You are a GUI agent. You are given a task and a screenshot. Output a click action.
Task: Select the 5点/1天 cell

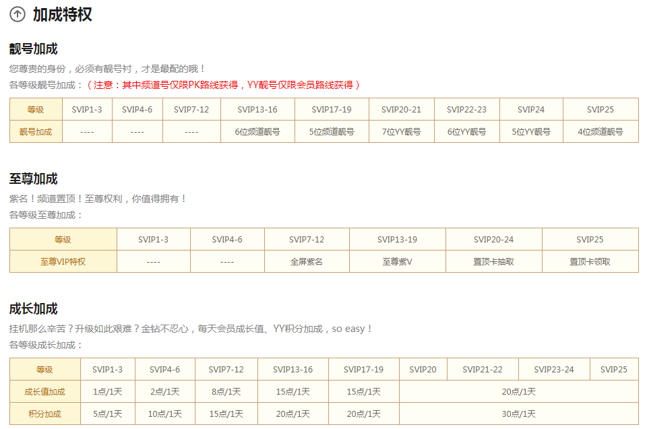click(x=108, y=414)
